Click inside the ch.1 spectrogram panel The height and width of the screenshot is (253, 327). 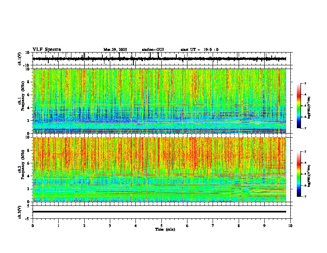pyautogui.click(x=159, y=101)
